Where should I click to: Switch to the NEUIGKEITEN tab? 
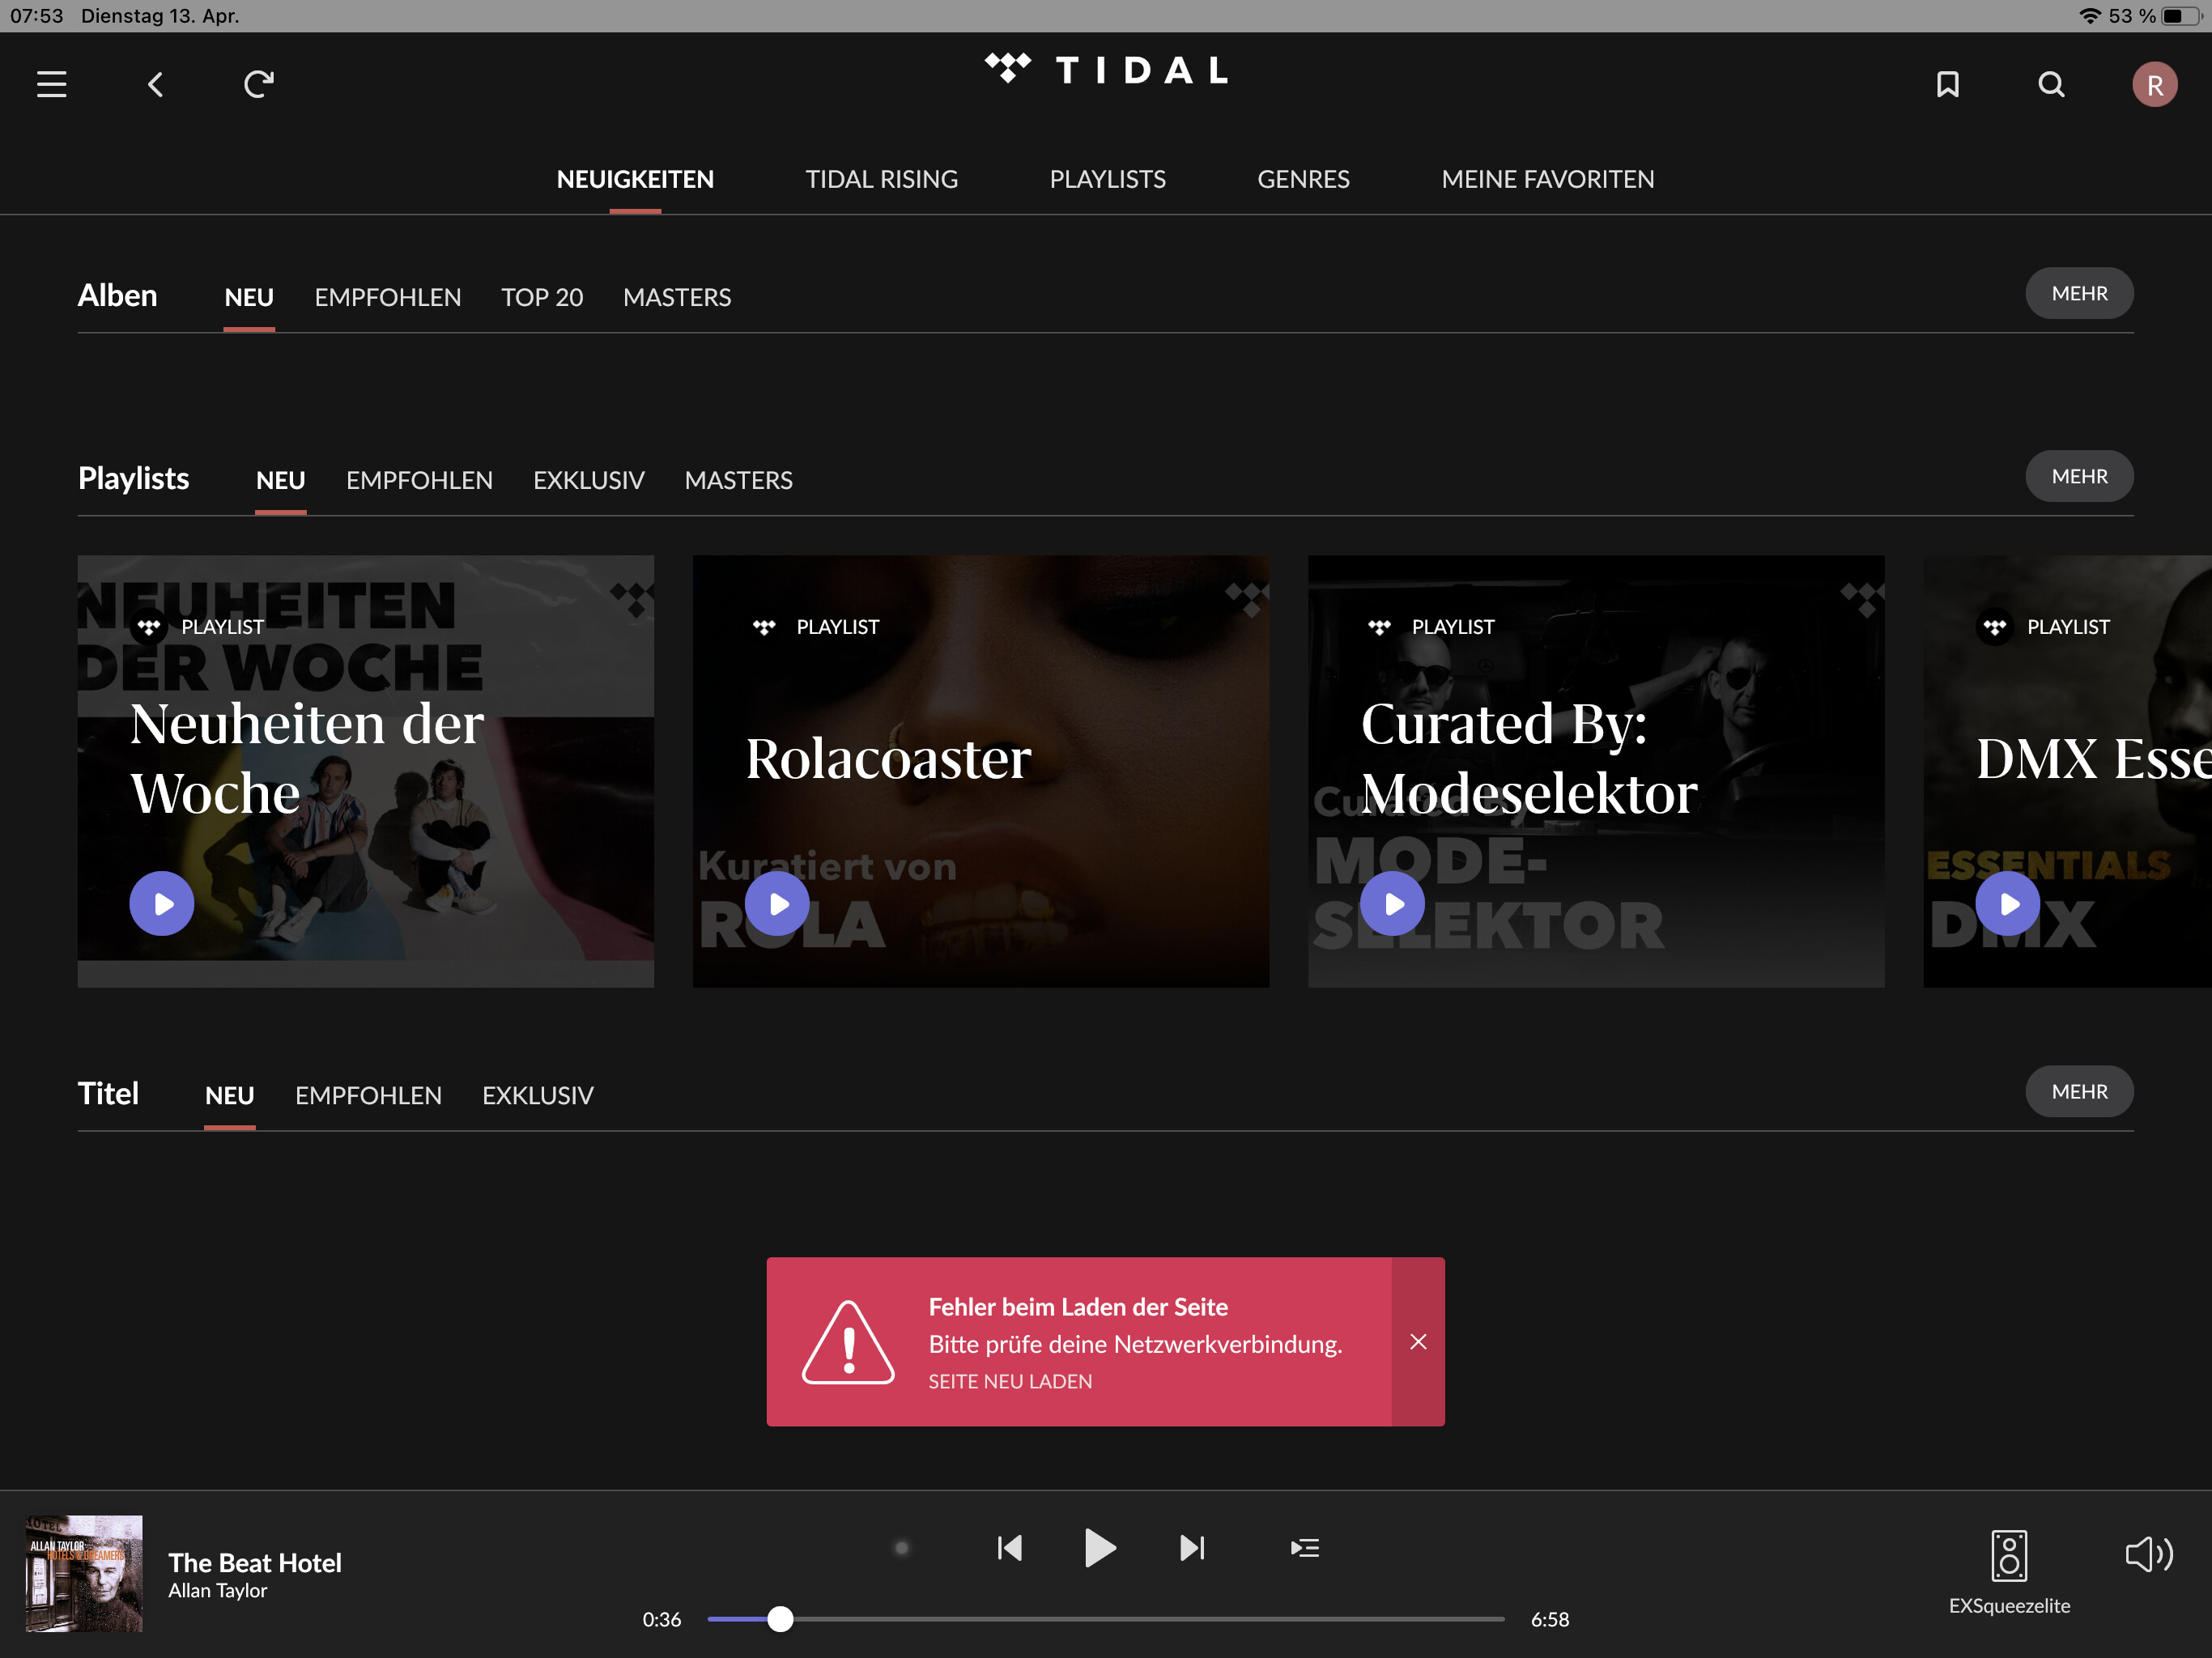coord(635,179)
